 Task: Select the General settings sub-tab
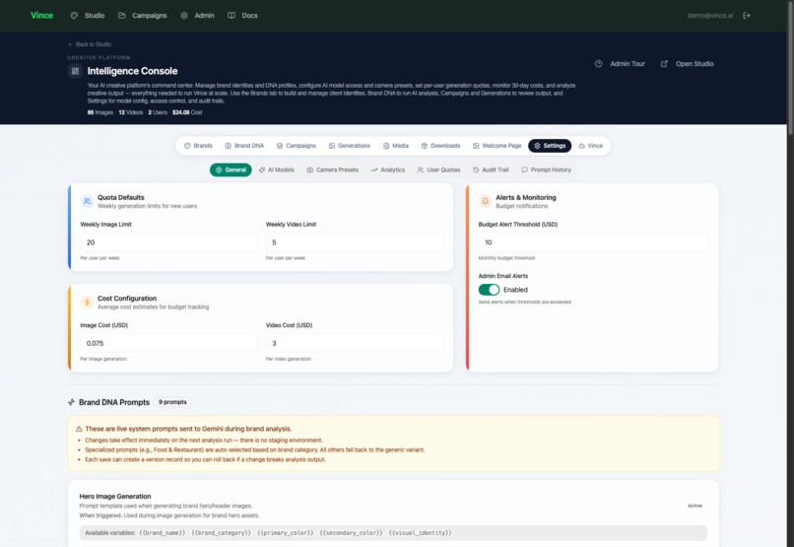pos(231,170)
